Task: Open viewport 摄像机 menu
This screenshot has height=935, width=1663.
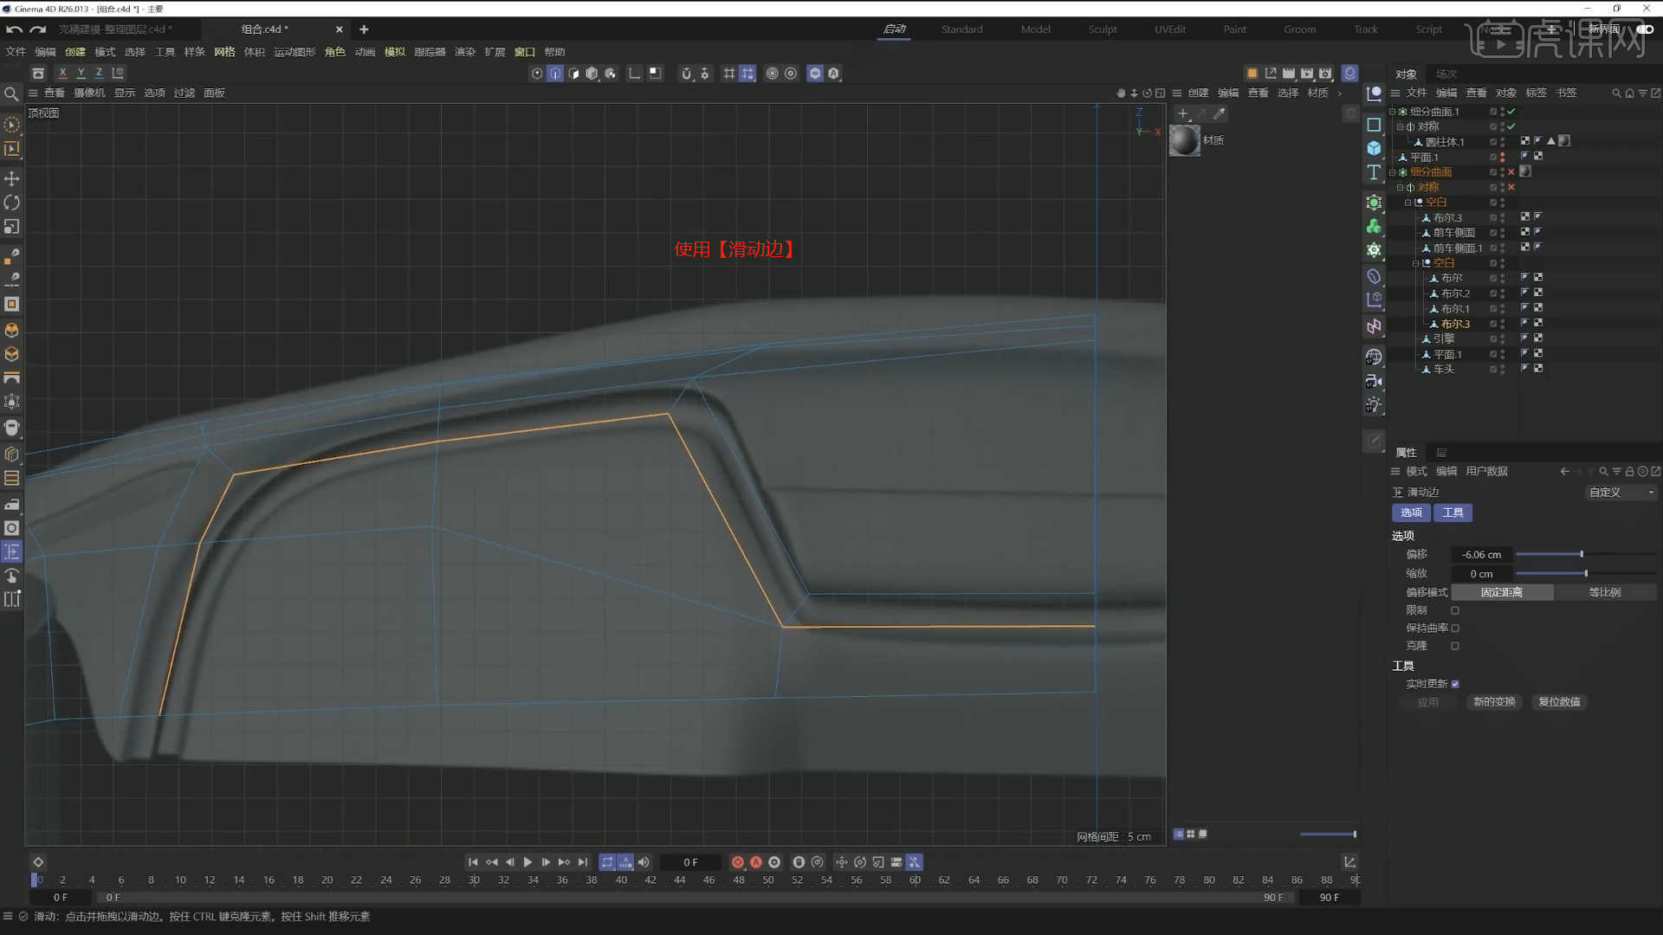Action: [x=89, y=93]
